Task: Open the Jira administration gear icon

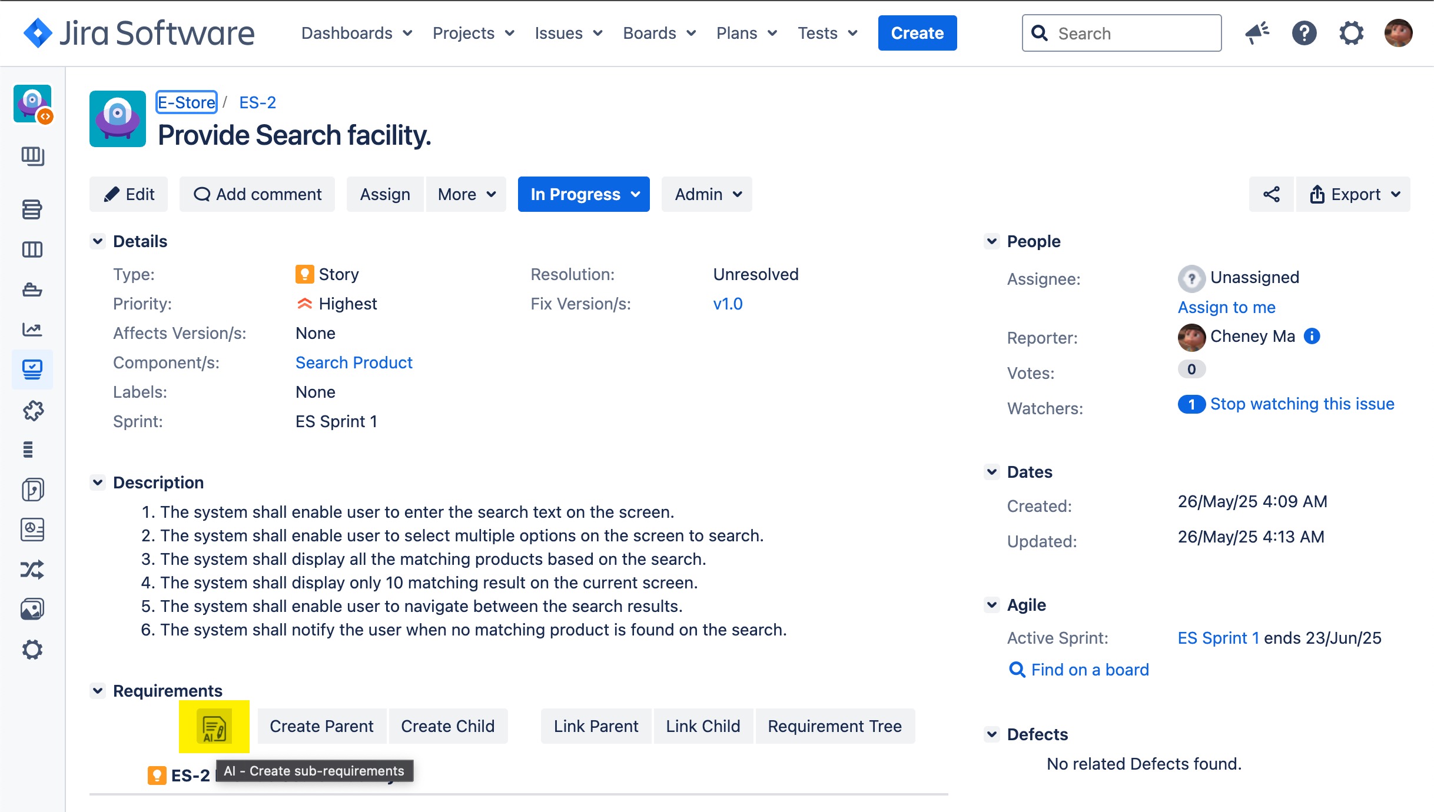Action: coord(1351,33)
